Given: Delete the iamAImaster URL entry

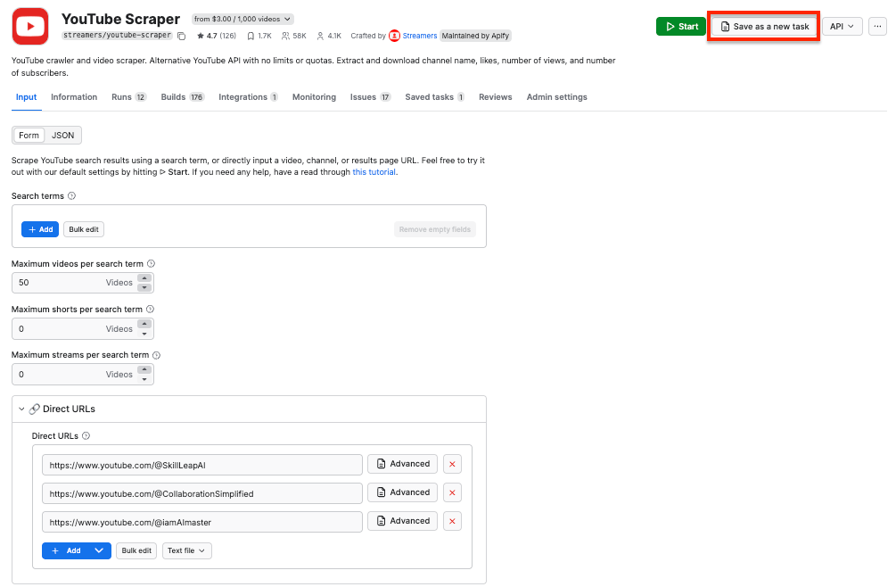Looking at the screenshot, I should [x=452, y=521].
